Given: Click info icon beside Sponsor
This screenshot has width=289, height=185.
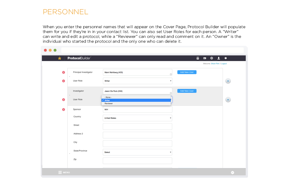Looking at the screenshot, I should (x=64, y=110).
